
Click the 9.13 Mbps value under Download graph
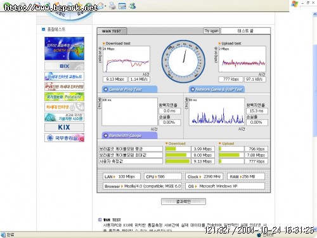115,79
